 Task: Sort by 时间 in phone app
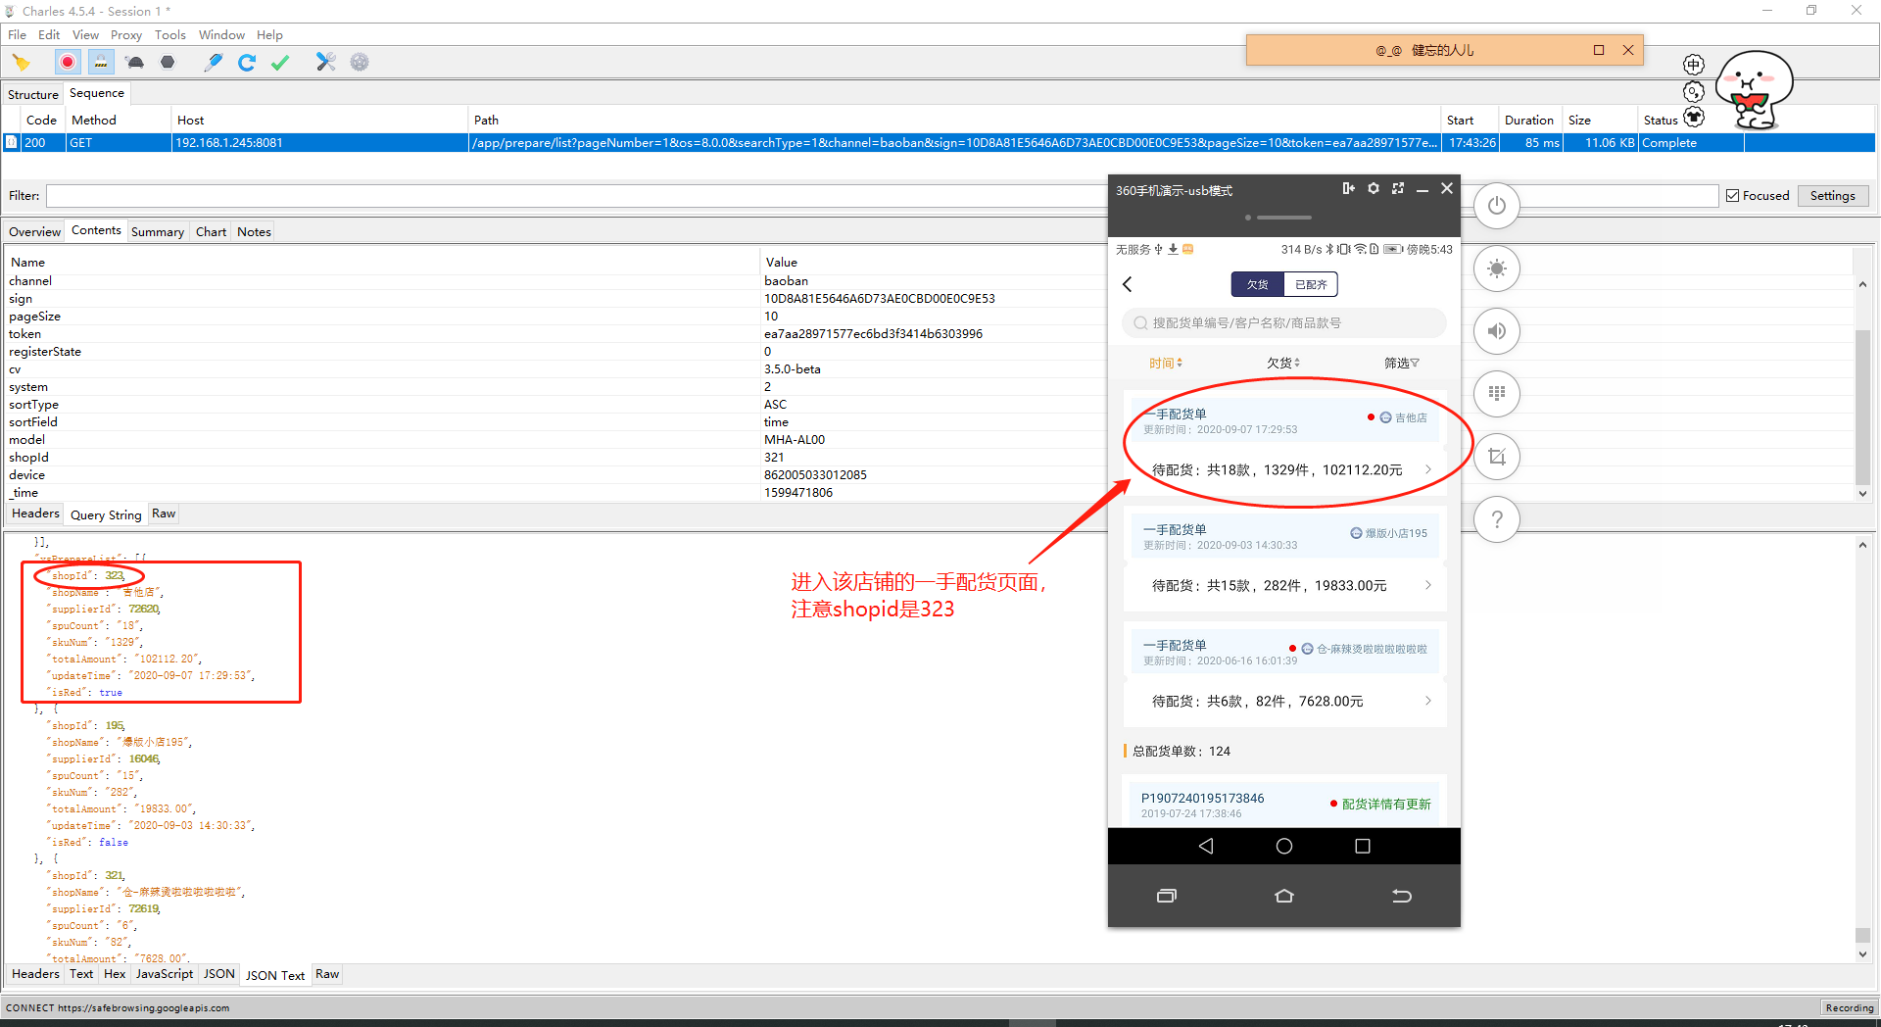coord(1166,363)
